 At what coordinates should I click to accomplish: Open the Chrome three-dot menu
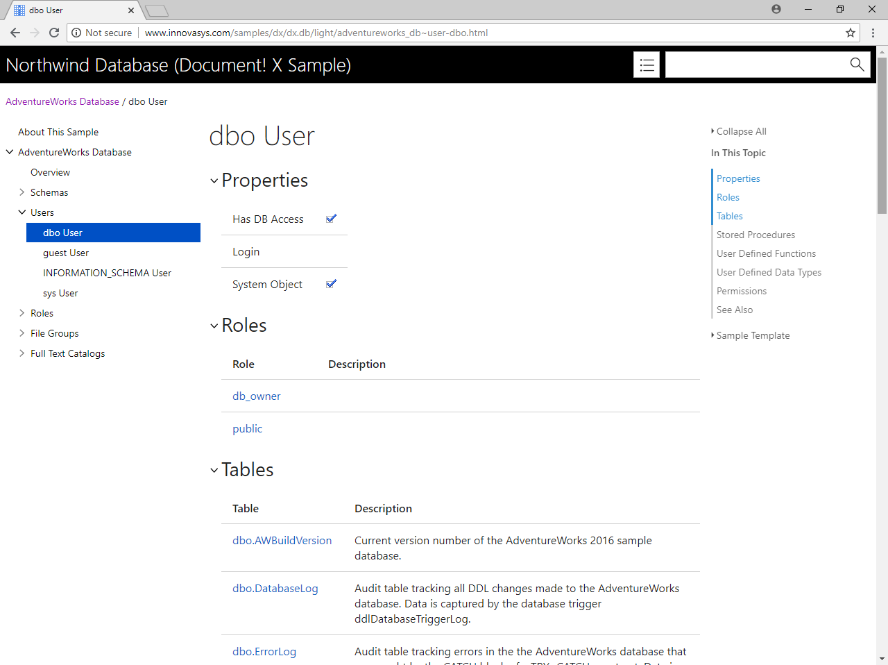[x=873, y=33]
